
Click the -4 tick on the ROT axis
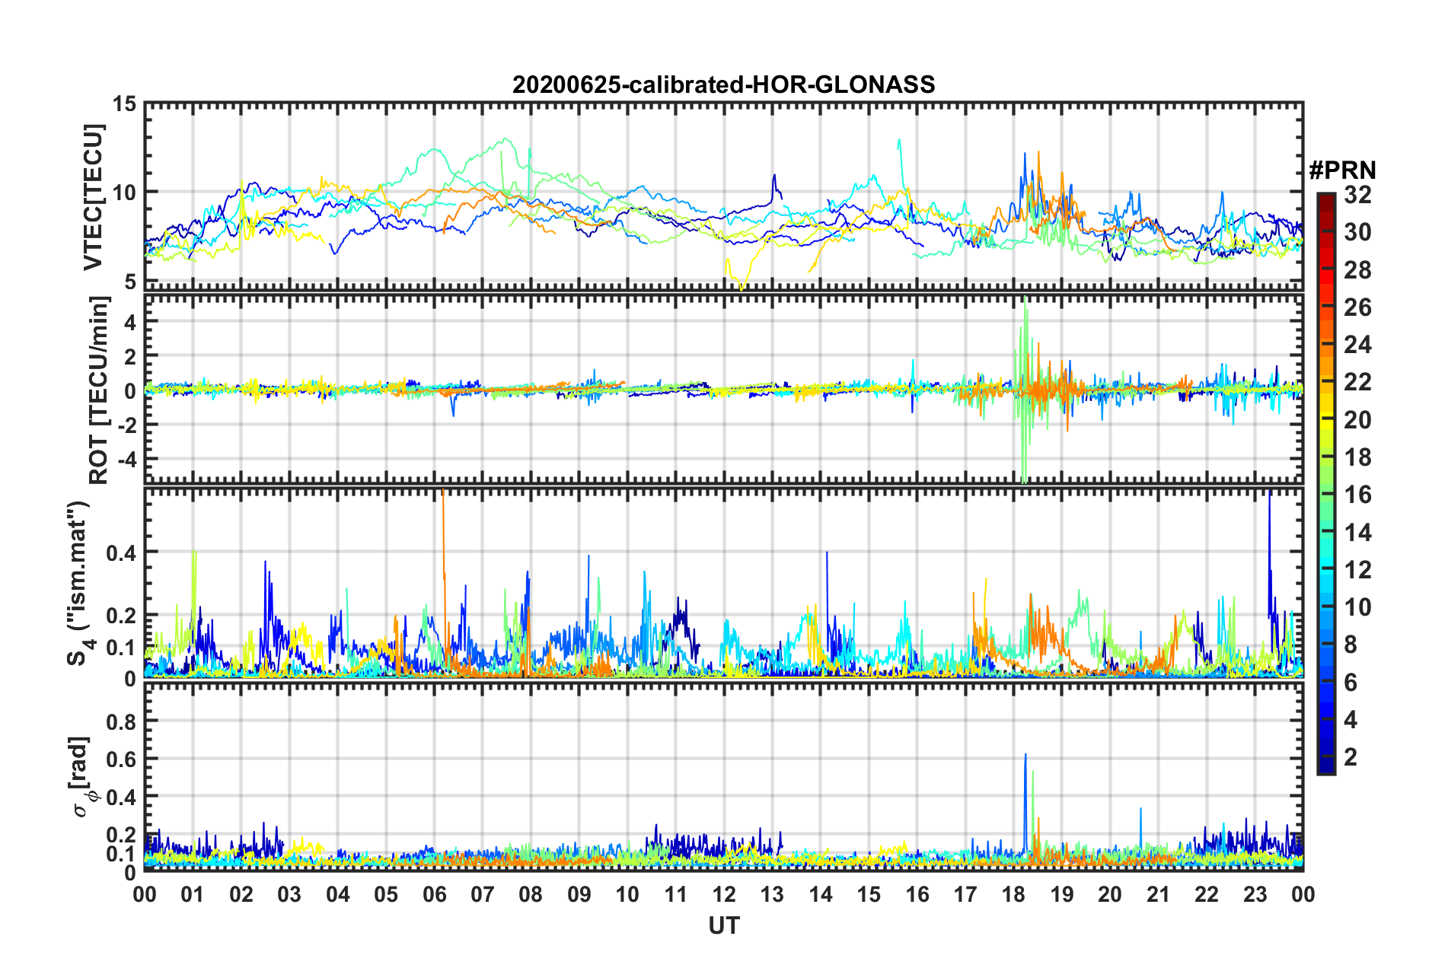coord(127,460)
